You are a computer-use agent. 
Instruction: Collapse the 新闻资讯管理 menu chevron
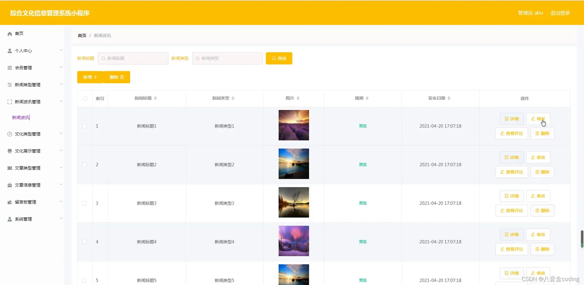[x=61, y=102]
